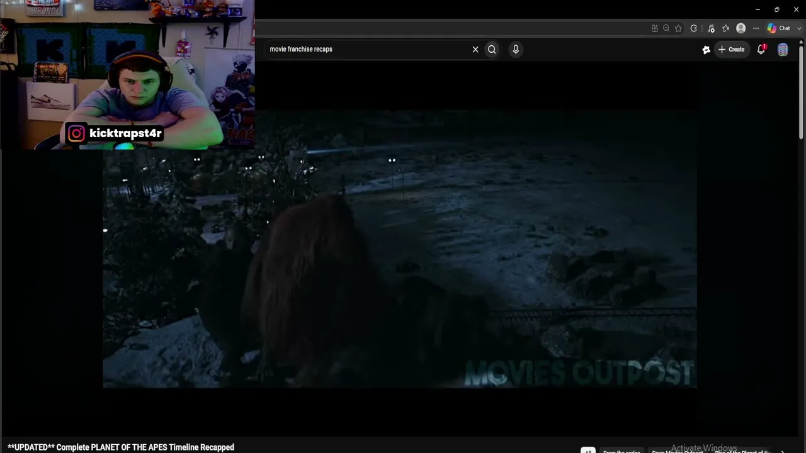Open the browser extensions menu

click(x=694, y=28)
